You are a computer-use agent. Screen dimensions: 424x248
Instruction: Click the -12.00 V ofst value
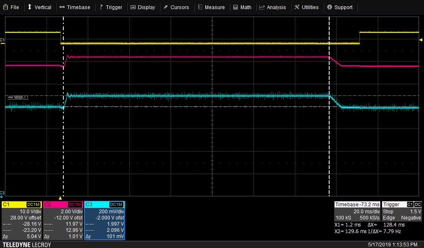67,217
